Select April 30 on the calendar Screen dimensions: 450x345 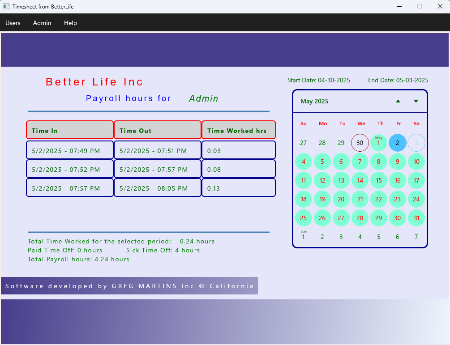(x=360, y=143)
